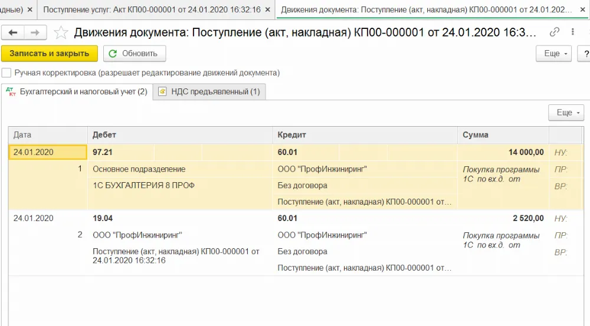The image size is (590, 326).
Task: Open the three-dot options menu in title bar
Action: pos(573,32)
